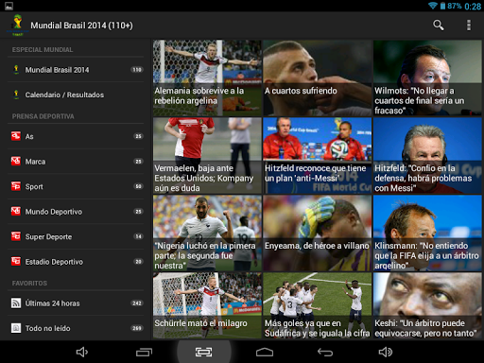Viewport: 484px width, 363px height.
Task: Read Hitzfeld 'anti-Messi' plan article
Action: 318,155
